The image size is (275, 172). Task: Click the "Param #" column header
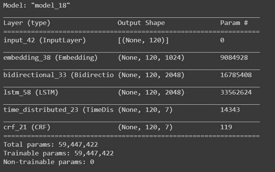tap(234, 23)
